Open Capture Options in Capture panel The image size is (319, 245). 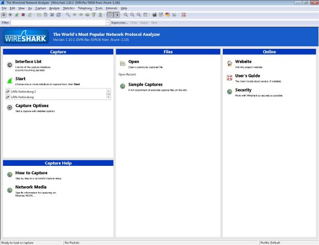point(32,105)
